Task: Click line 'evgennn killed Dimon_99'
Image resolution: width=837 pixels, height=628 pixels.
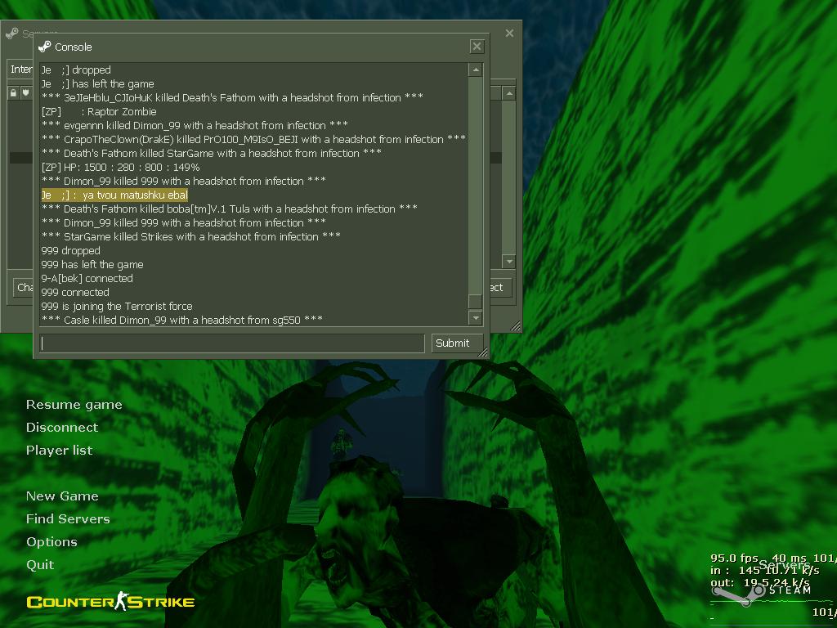Action: click(195, 125)
